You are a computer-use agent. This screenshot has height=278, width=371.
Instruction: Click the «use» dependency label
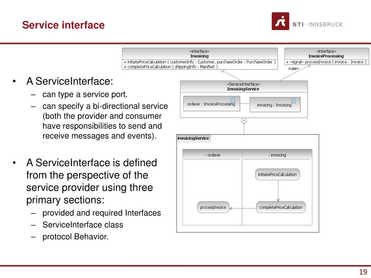pos(293,68)
